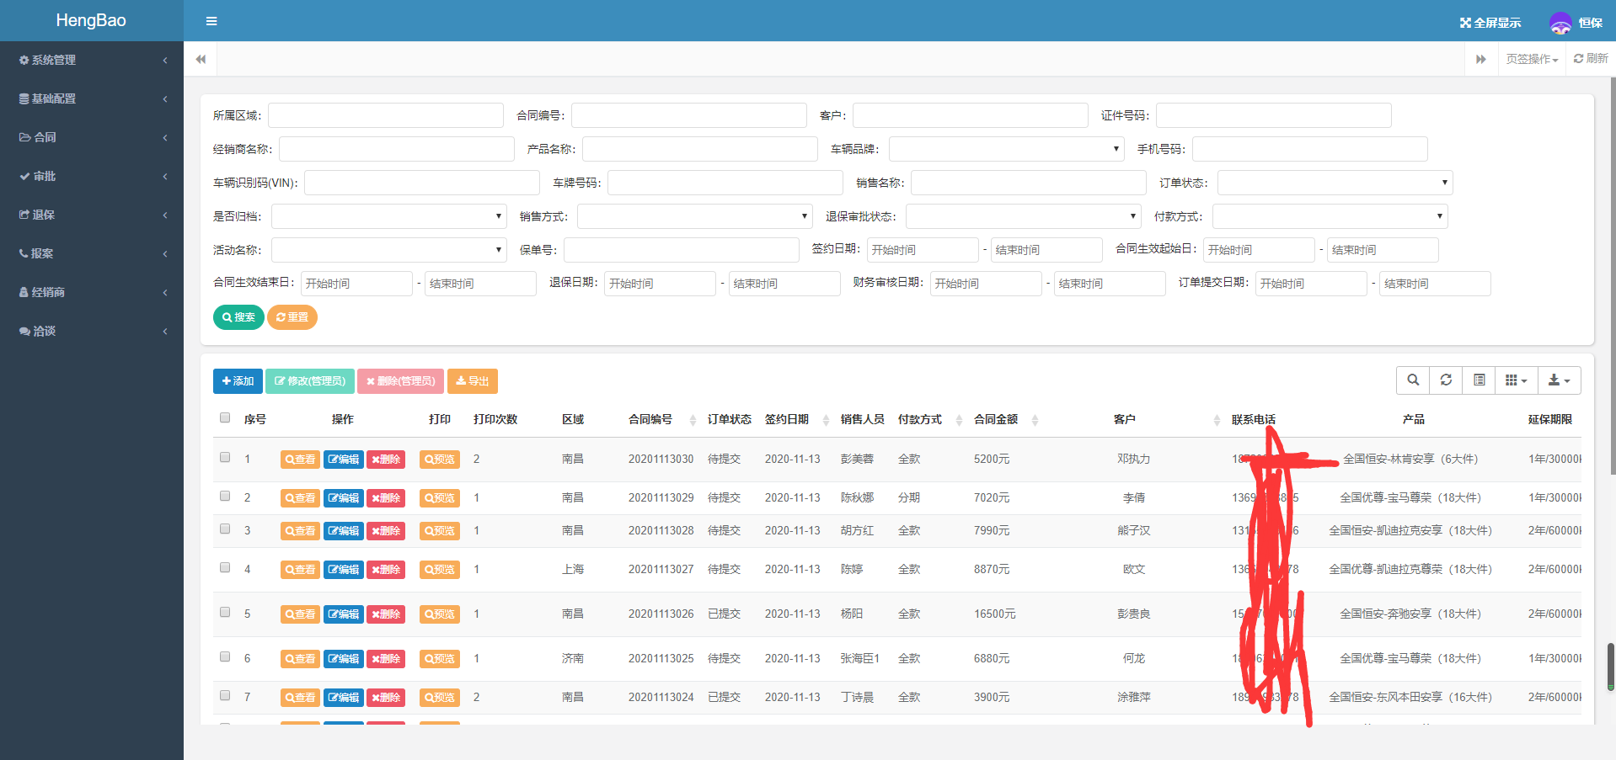Image resolution: width=1616 pixels, height=760 pixels.
Task: Click the negotiation chat bubbles icon
Action: pyautogui.click(x=24, y=331)
